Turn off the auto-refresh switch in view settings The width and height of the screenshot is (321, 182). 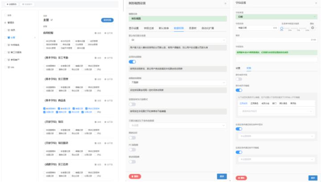click(x=132, y=62)
